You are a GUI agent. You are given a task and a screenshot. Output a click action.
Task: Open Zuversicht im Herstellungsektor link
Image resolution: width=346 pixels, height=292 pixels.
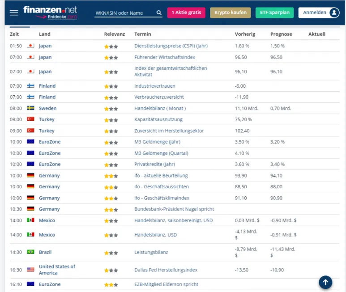[169, 131]
